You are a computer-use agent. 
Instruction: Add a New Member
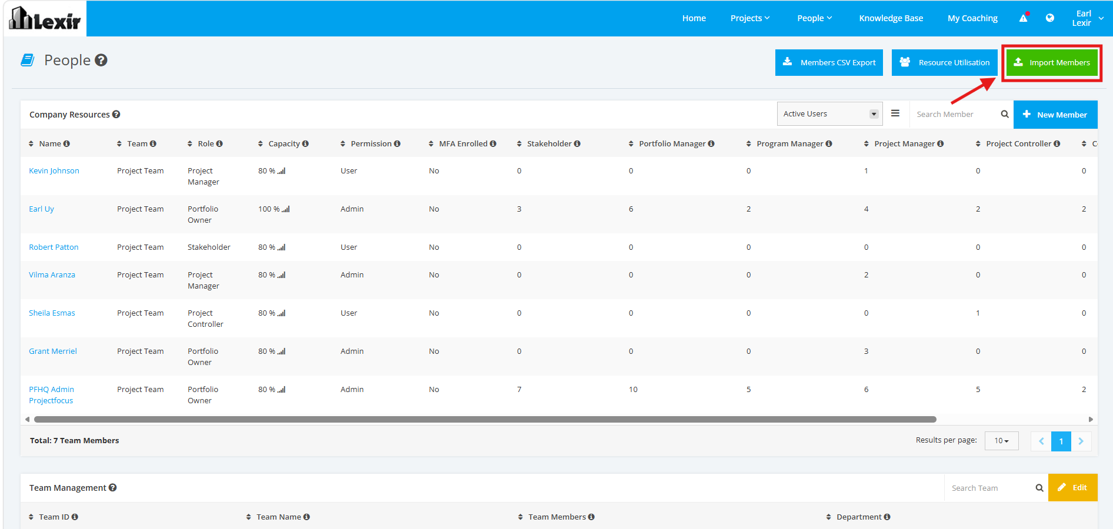click(1055, 115)
